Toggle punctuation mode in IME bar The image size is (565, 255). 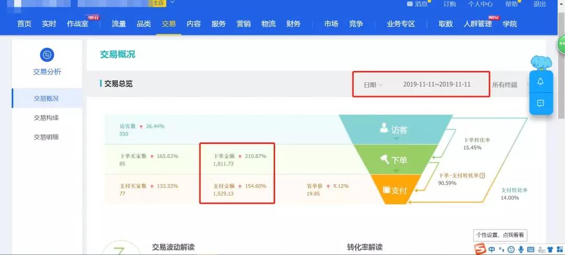(501, 249)
